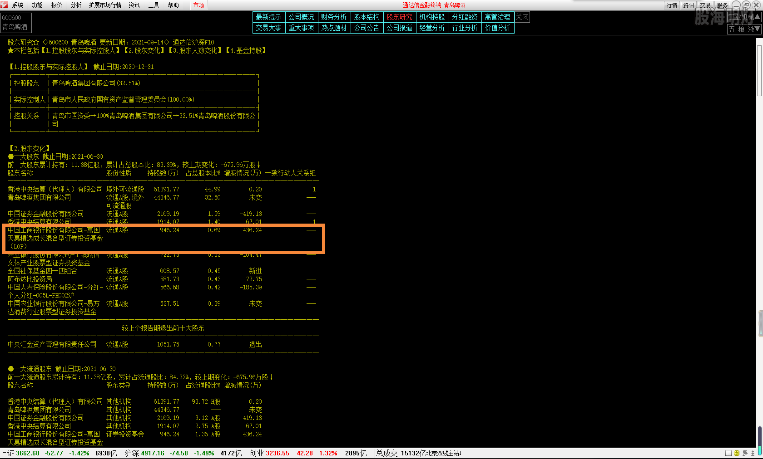Click 北京双线主站1 server label in status bar
This screenshot has height=459, width=763.
point(444,453)
